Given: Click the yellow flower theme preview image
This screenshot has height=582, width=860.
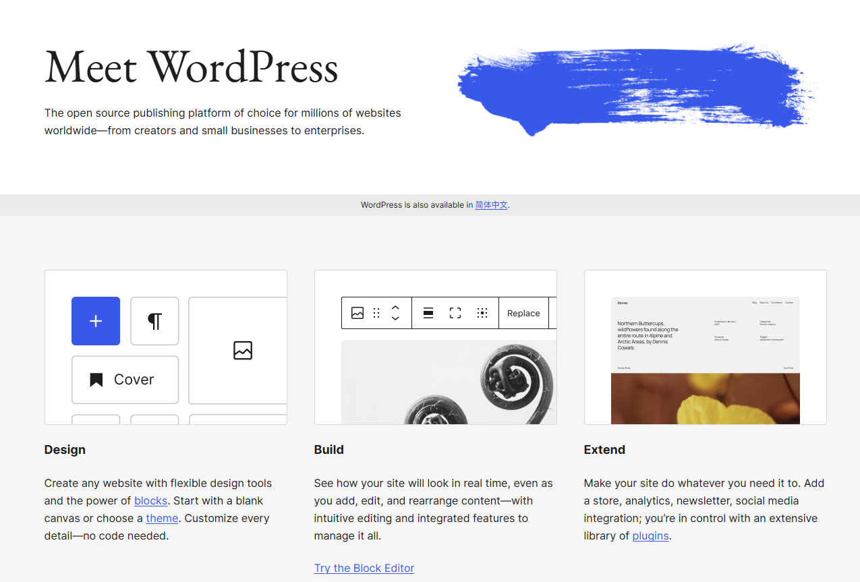Looking at the screenshot, I should click(705, 398).
